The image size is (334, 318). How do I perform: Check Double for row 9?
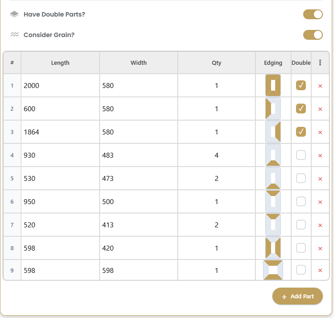coord(301,270)
